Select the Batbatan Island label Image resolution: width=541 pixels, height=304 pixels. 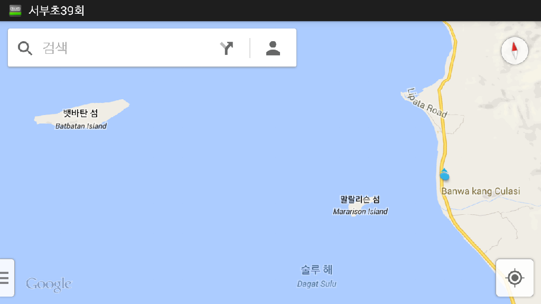click(x=81, y=126)
